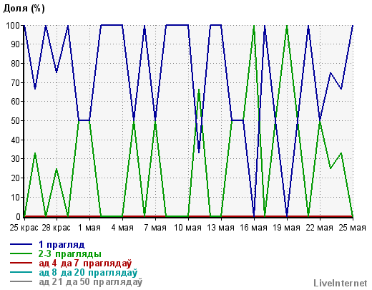
Task: Click the teal legend line swatch
Action: (21, 272)
